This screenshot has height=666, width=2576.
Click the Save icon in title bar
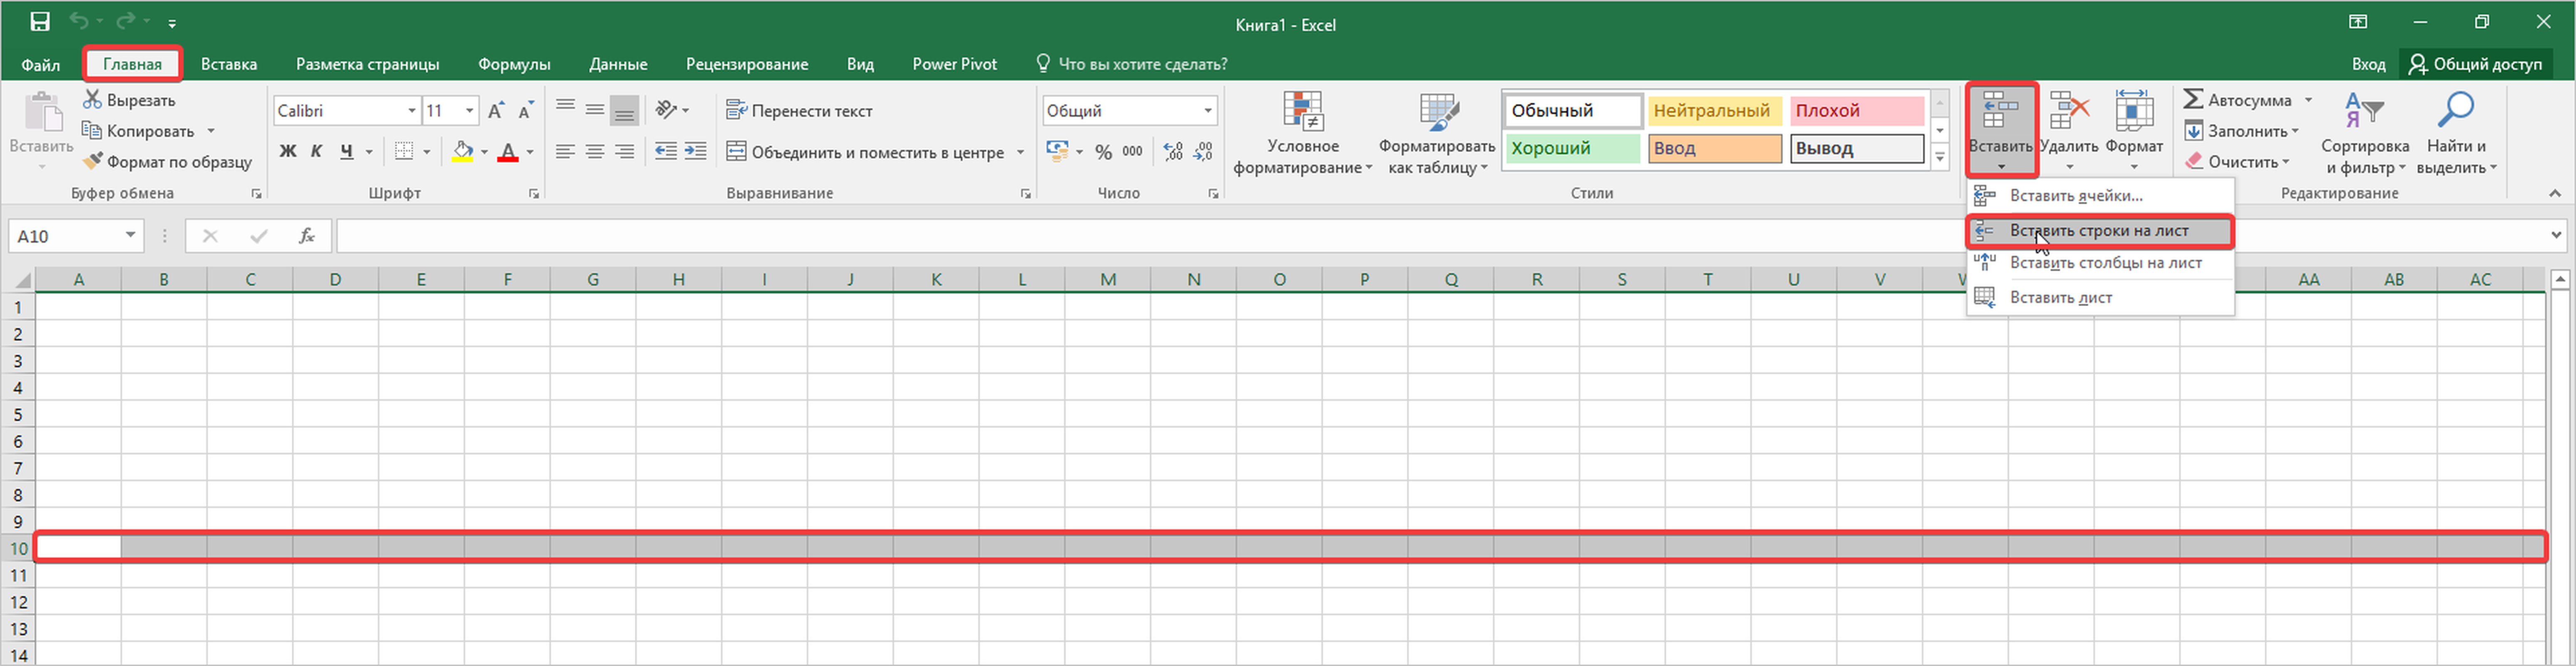[40, 22]
